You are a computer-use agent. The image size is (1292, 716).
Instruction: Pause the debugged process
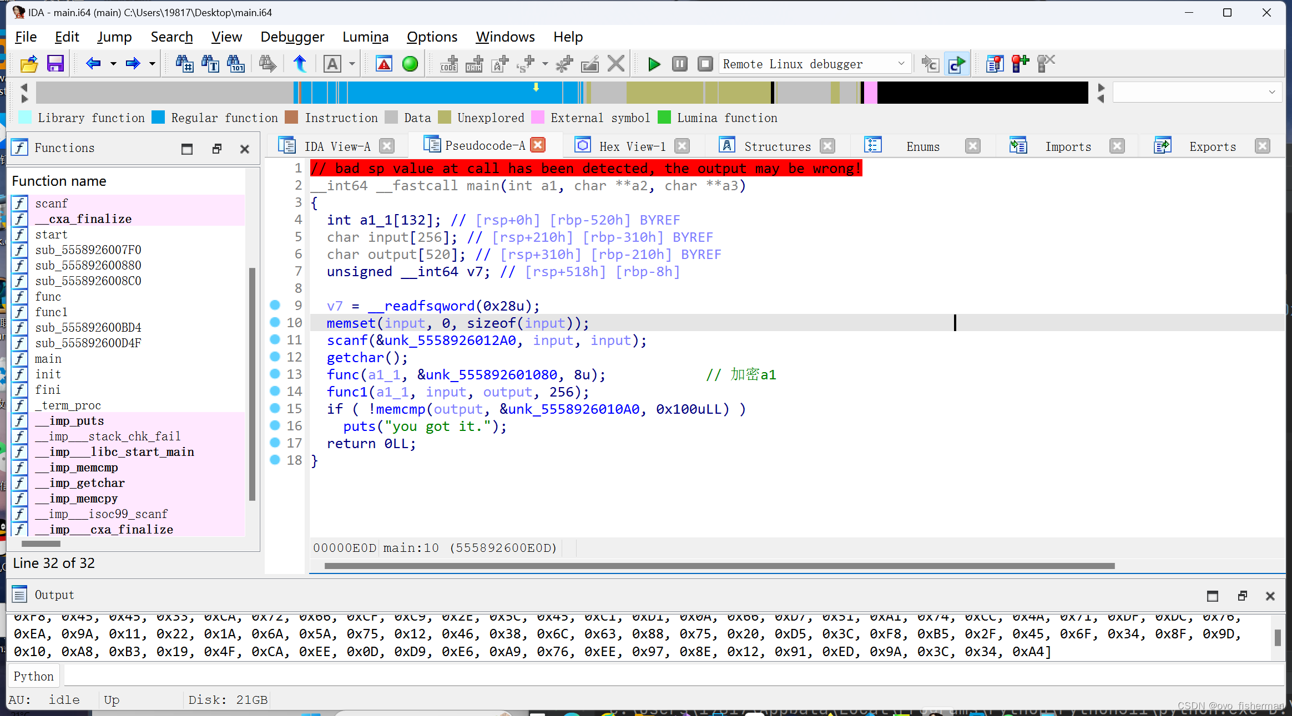click(x=679, y=64)
